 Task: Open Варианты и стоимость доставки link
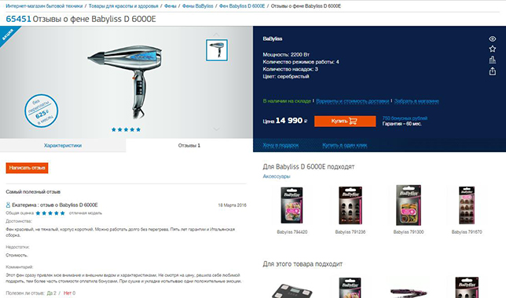tap(352, 101)
